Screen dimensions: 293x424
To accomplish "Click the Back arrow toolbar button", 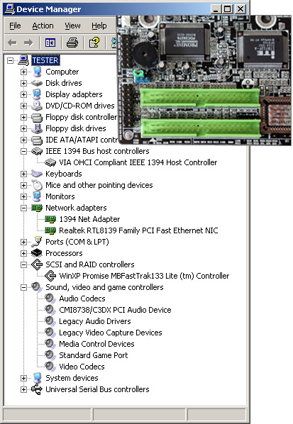I will [x=13, y=43].
